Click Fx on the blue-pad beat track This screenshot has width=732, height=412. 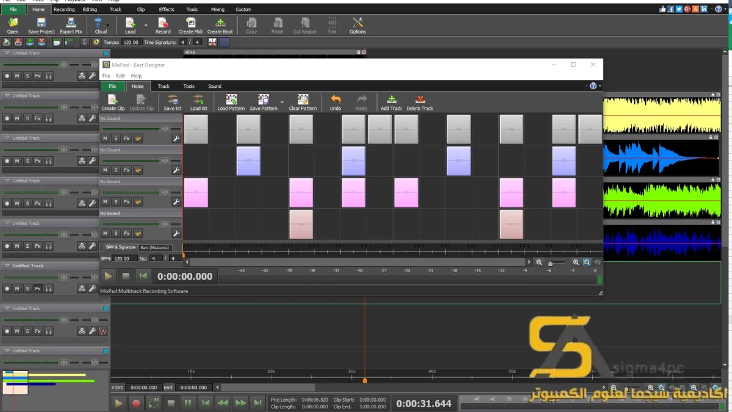(127, 170)
